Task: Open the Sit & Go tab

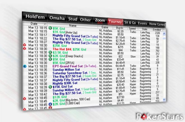Action: (x=130, y=23)
